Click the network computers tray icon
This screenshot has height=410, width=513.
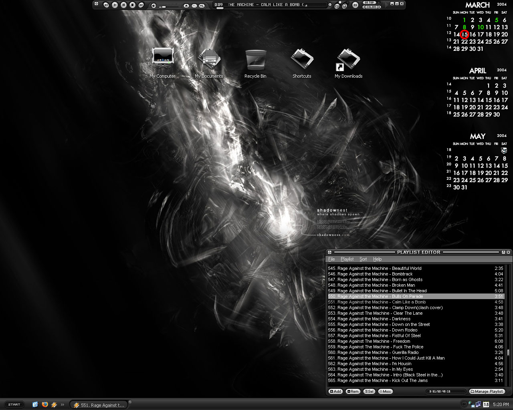[x=478, y=404]
